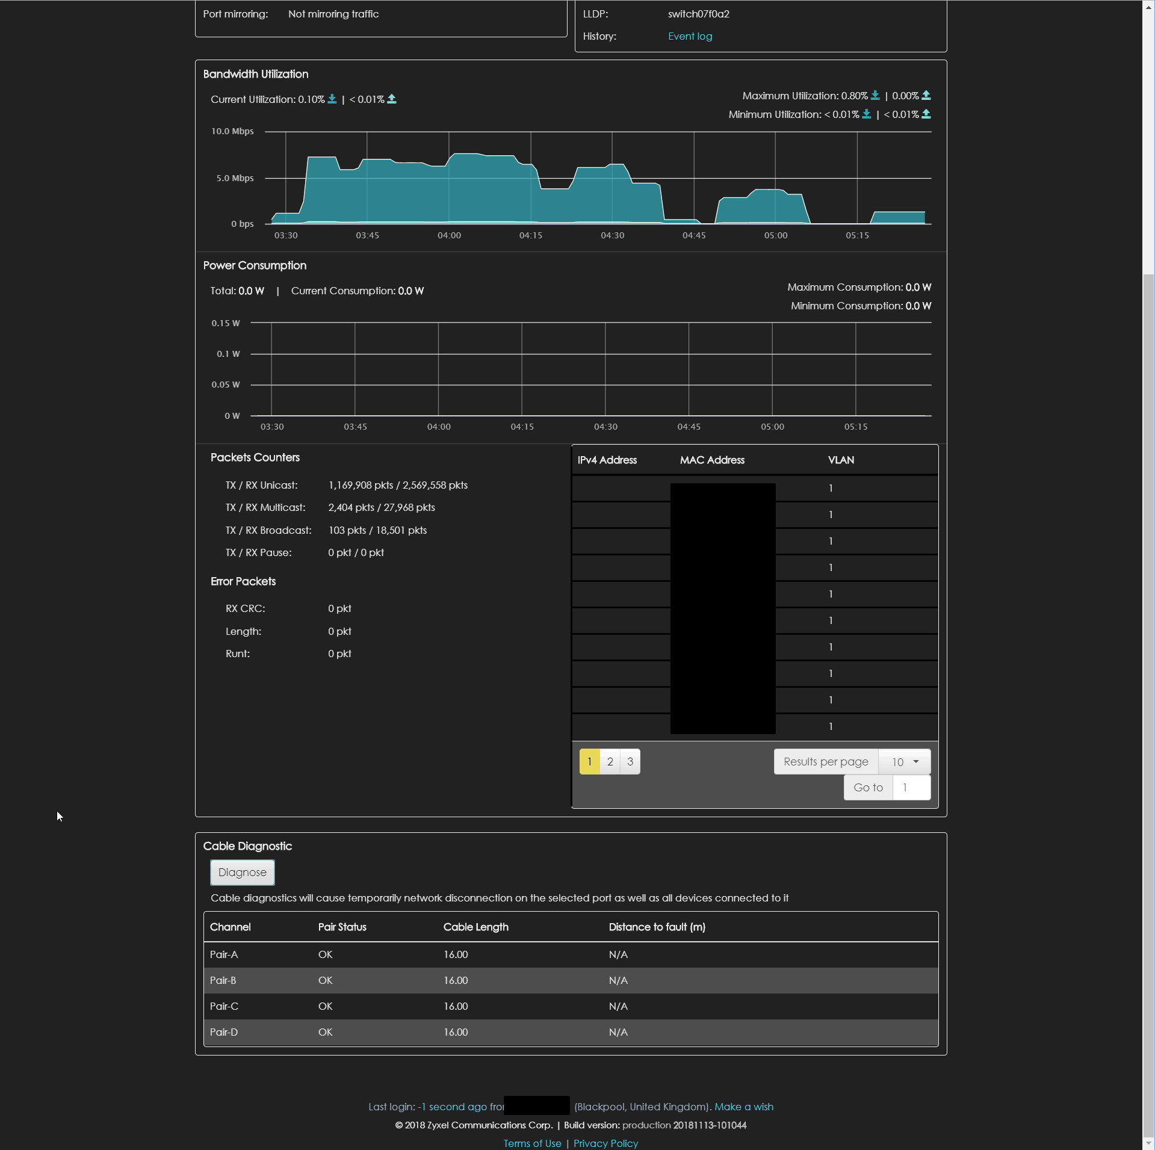Click download icon next to Current Utilization

pos(332,99)
